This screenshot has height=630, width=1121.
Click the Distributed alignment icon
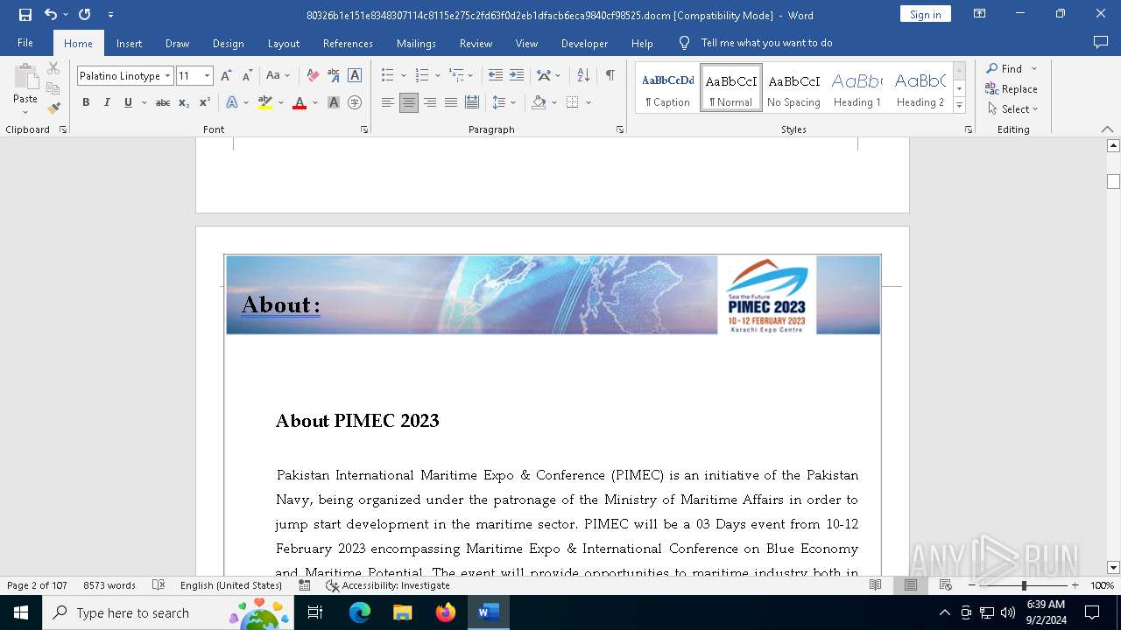pos(472,102)
